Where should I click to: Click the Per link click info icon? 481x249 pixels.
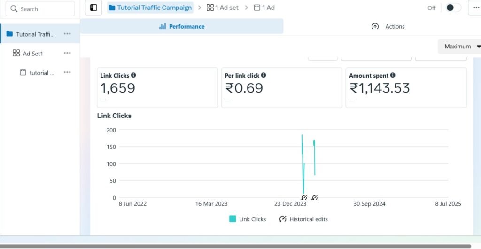click(264, 75)
